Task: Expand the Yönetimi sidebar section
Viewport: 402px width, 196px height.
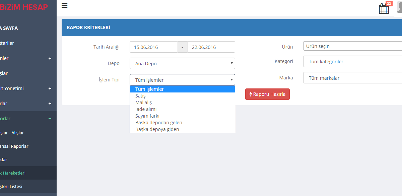Action: click(50, 88)
